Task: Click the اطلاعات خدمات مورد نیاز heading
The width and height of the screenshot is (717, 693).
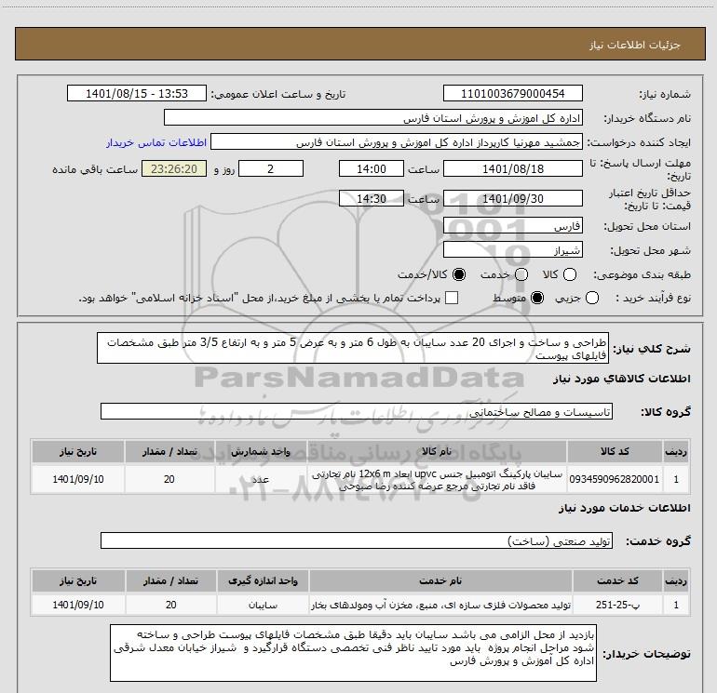Action: 624,508
